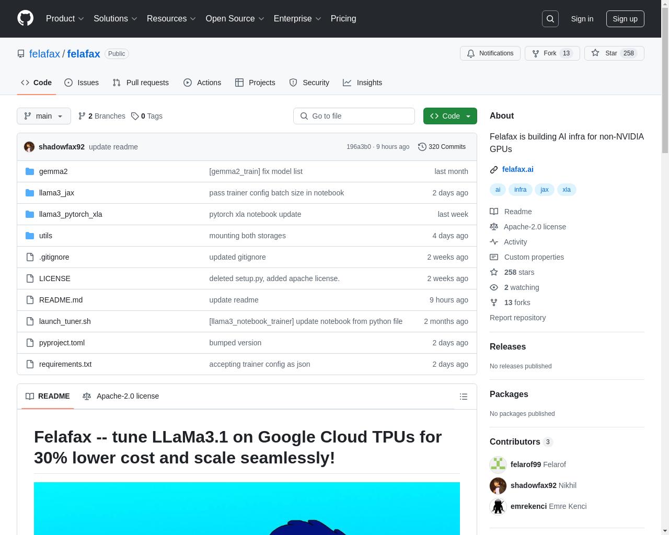The image size is (669, 535).
Task: Click the utils folder icon
Action: (x=30, y=236)
